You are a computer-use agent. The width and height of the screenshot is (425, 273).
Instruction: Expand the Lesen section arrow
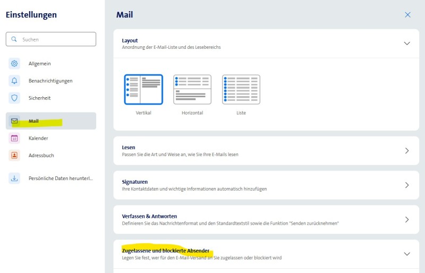(407, 151)
